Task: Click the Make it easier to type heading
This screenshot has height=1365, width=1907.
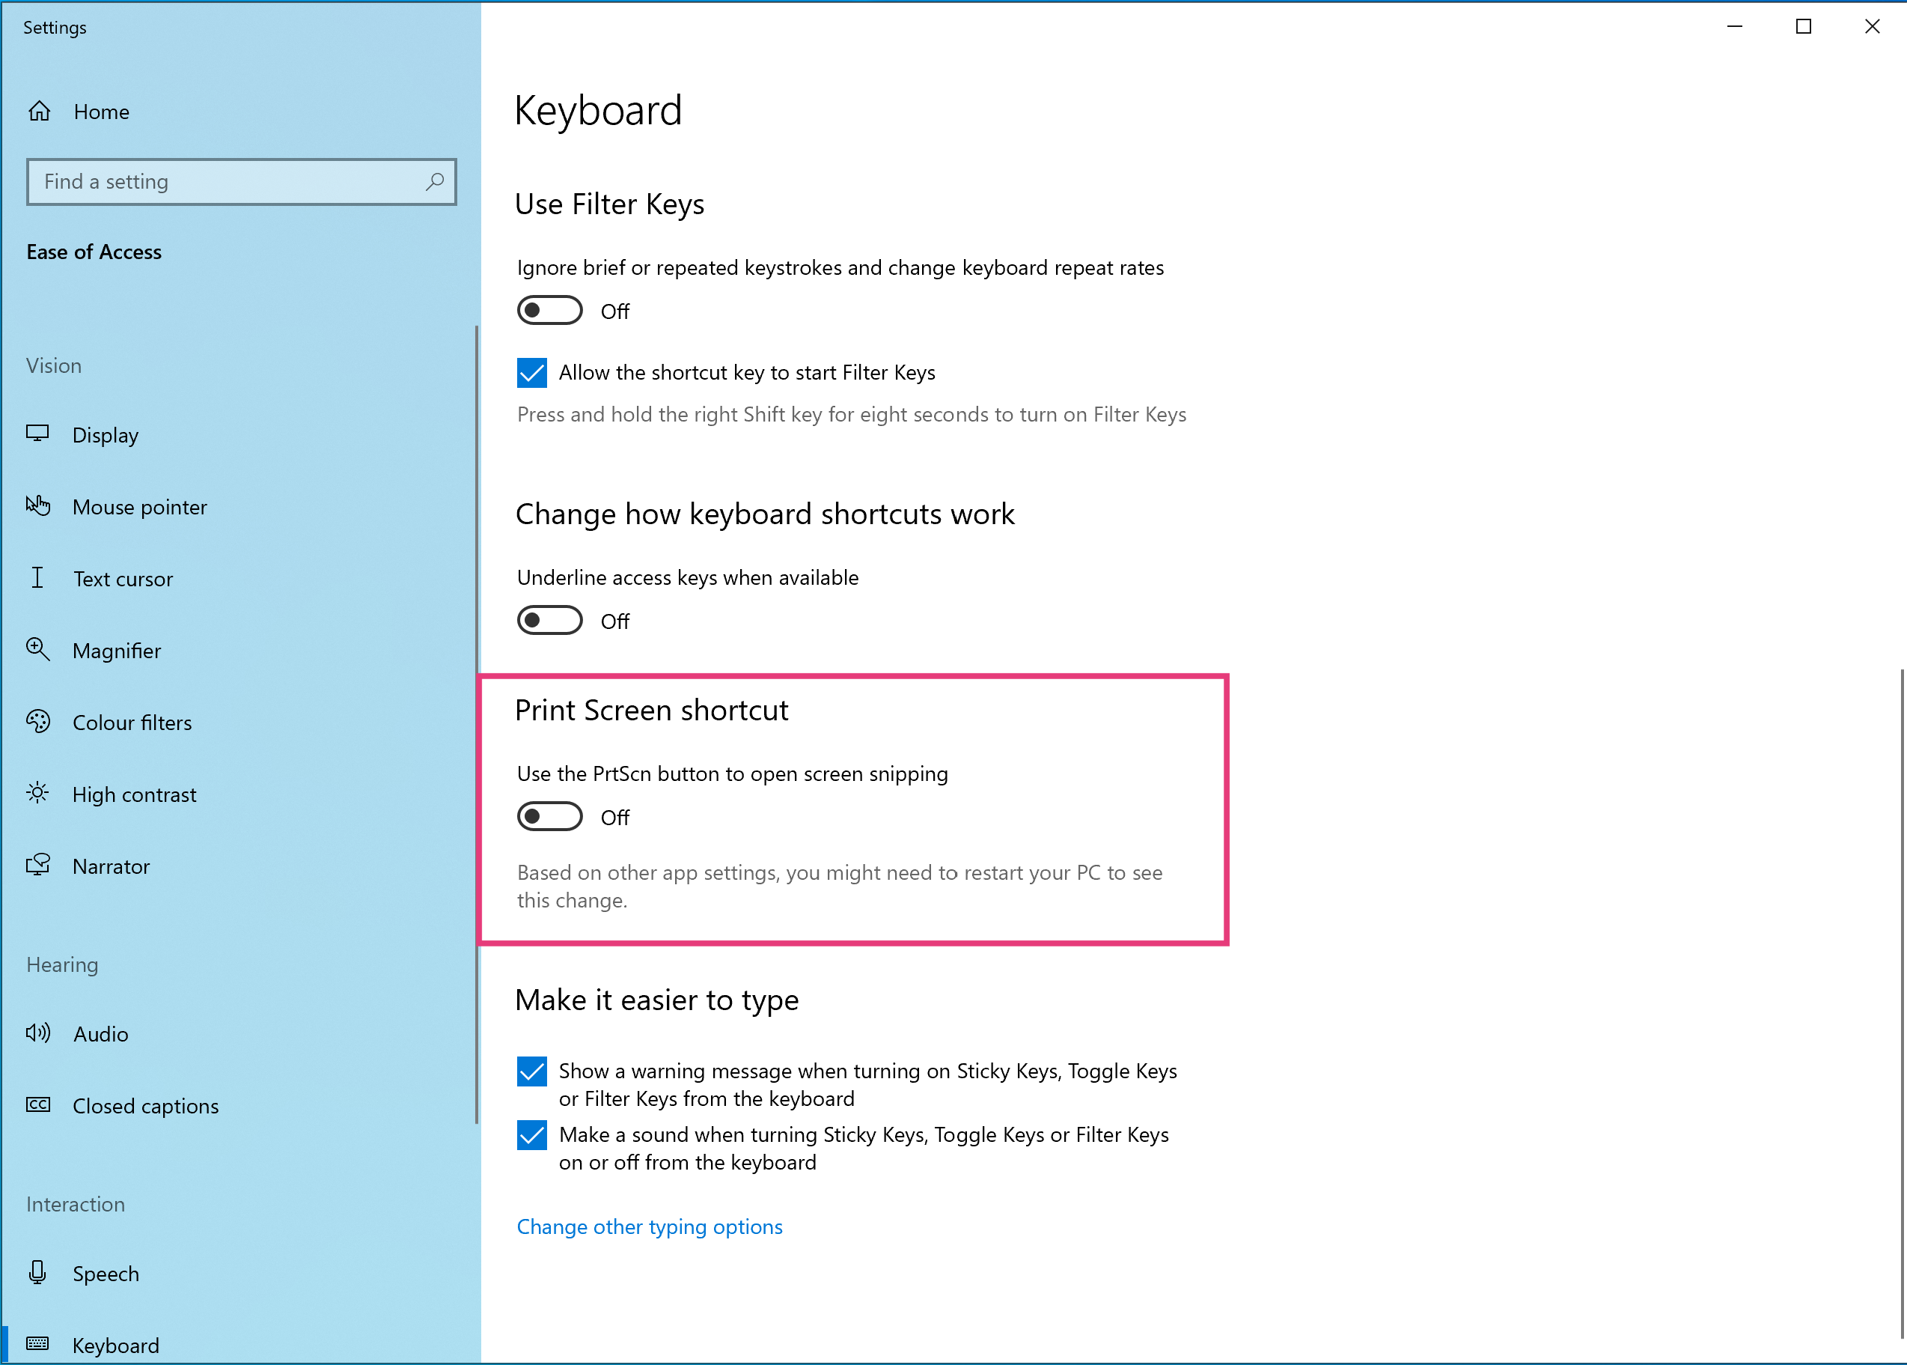Action: (x=656, y=1000)
